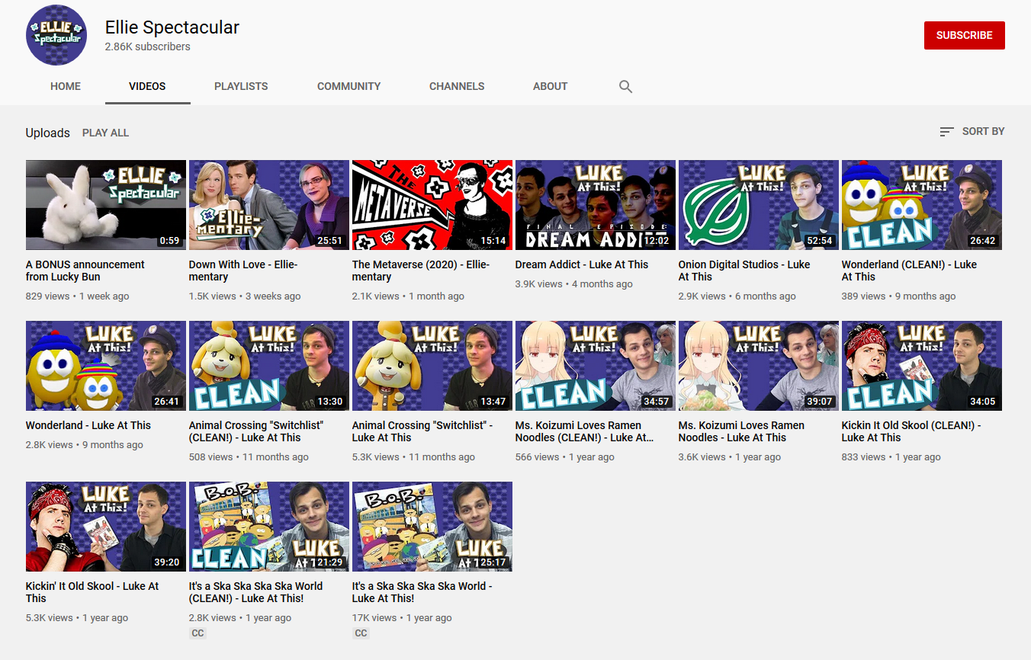1031x660 pixels.
Task: Play the Dream Addict thumbnail, 12:02
Action: [x=596, y=205]
